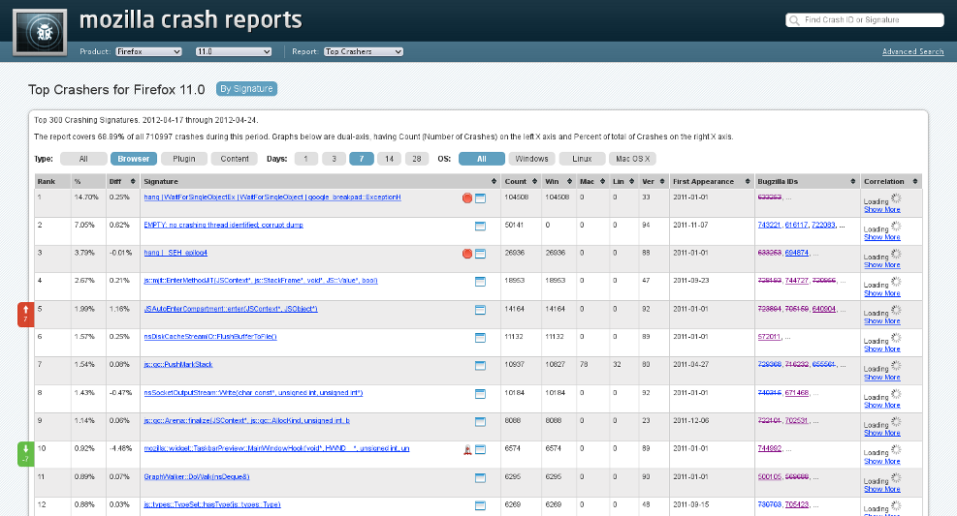
Task: Click the By Signature button
Action: pyautogui.click(x=246, y=89)
